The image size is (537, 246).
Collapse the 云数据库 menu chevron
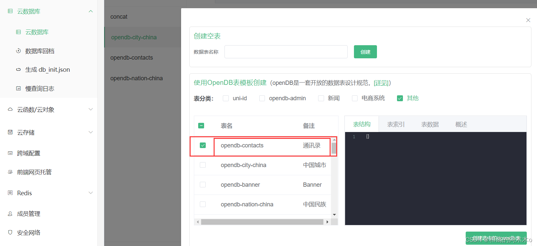pyautogui.click(x=91, y=11)
